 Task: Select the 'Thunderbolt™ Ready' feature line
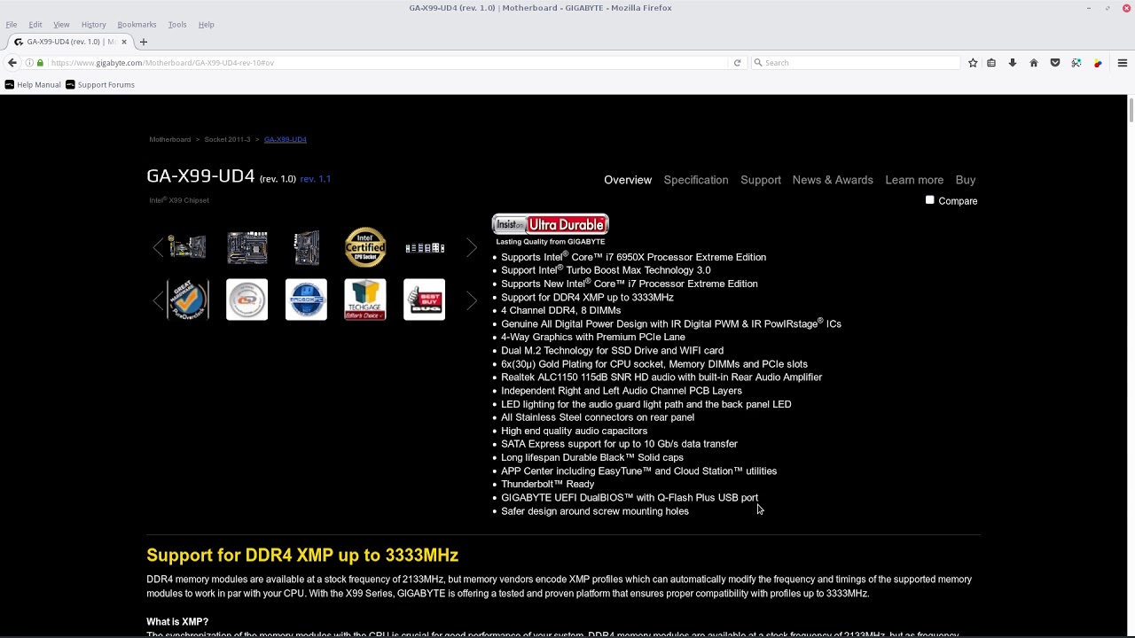click(x=548, y=484)
